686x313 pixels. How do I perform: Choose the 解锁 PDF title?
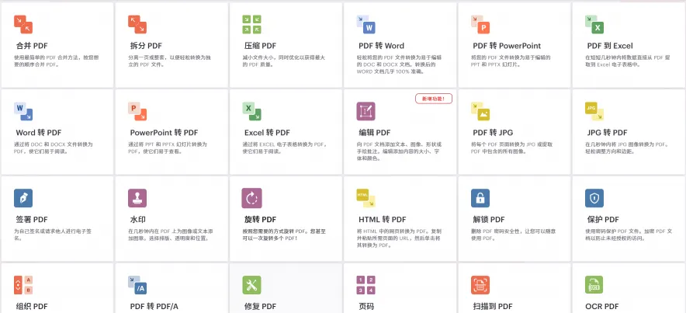tap(489, 219)
